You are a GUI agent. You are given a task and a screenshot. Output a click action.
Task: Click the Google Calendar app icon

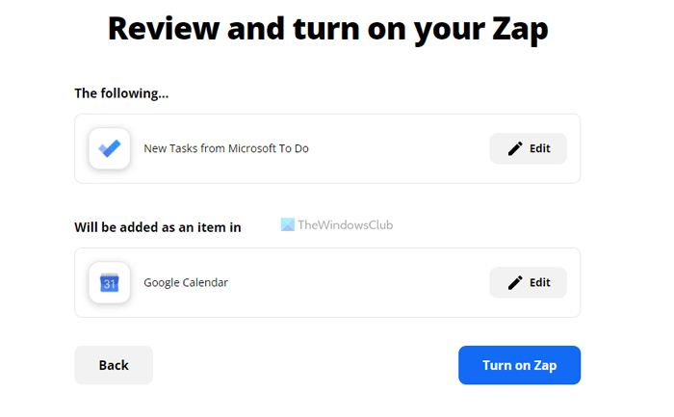pyautogui.click(x=110, y=282)
